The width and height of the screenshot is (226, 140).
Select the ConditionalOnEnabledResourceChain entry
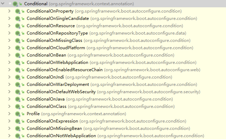coord(65,70)
